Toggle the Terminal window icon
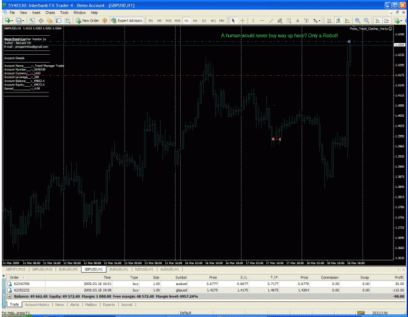This screenshot has height=317, width=408. point(59,20)
